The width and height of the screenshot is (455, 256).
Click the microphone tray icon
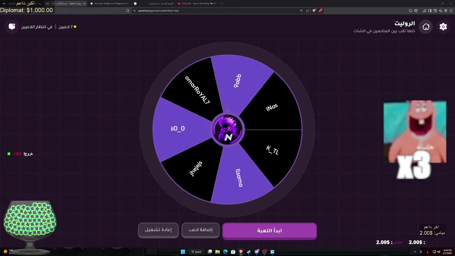point(421,252)
